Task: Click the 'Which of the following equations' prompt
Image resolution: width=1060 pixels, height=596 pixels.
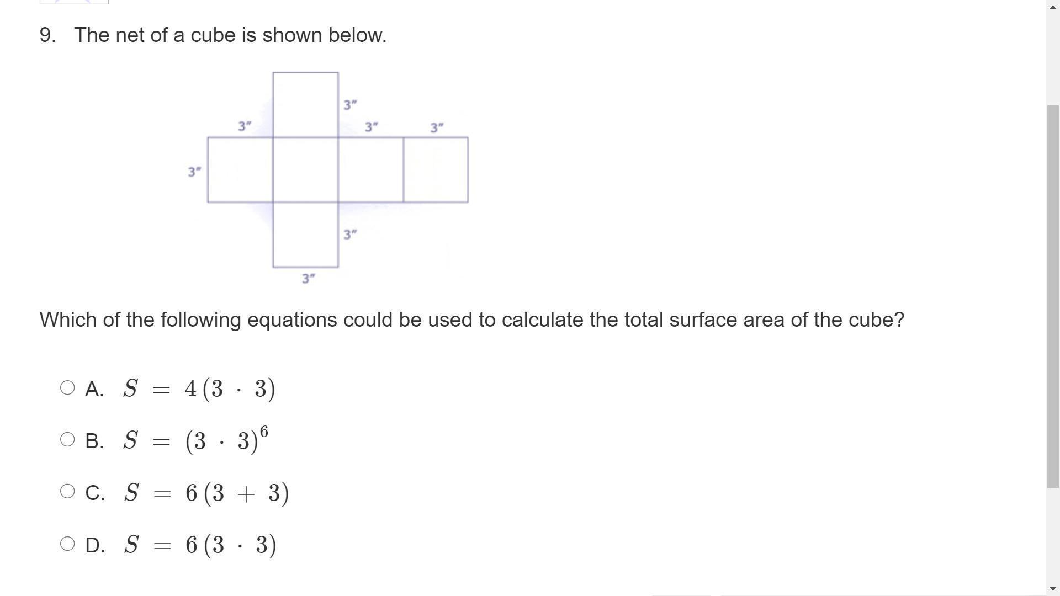Action: click(x=471, y=320)
